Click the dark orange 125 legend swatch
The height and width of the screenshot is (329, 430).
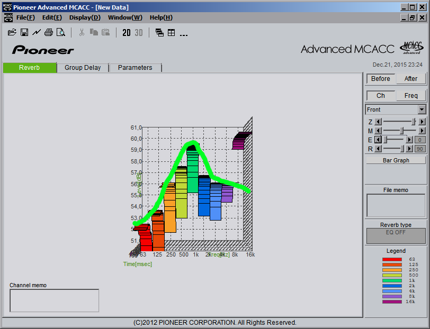tap(392, 264)
